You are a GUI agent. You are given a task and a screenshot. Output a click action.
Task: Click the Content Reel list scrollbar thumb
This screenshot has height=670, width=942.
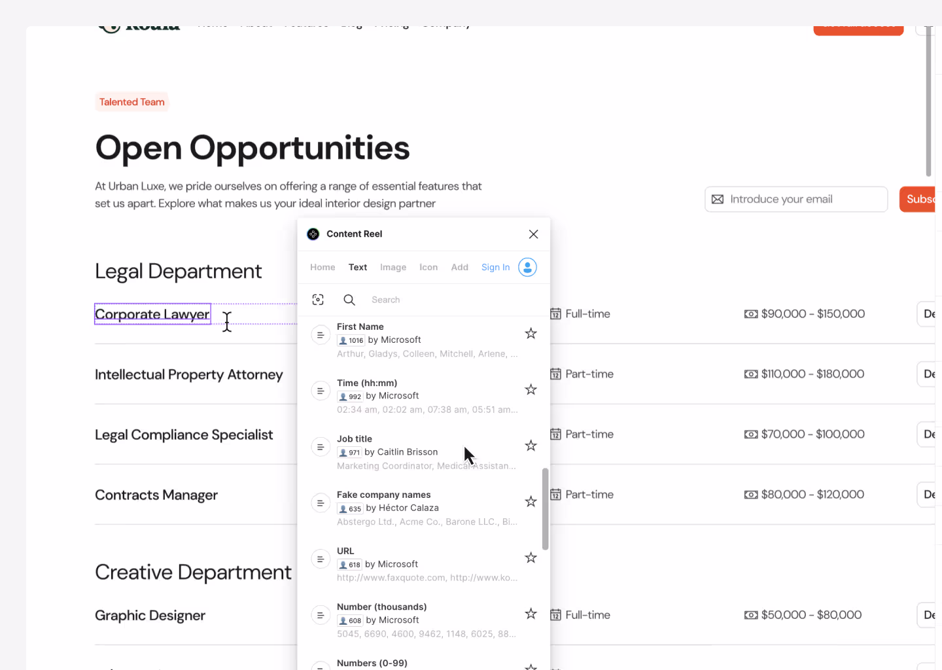(546, 509)
